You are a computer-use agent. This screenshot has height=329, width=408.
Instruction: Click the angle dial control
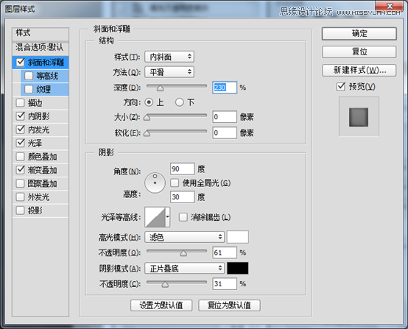(155, 183)
